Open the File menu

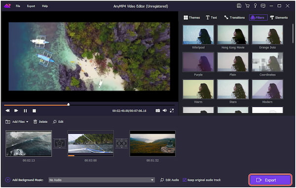coord(18,6)
